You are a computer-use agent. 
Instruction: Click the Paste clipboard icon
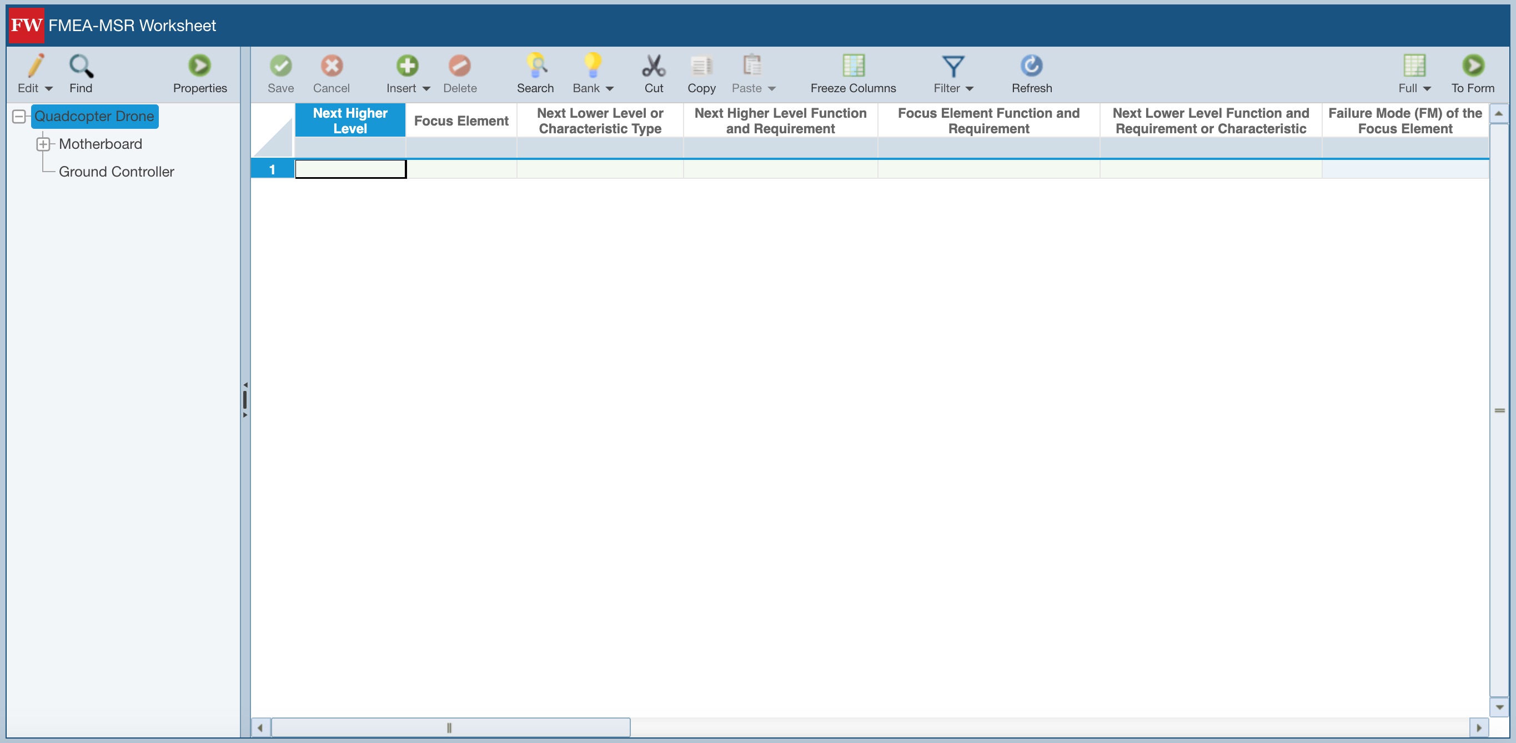pos(751,66)
